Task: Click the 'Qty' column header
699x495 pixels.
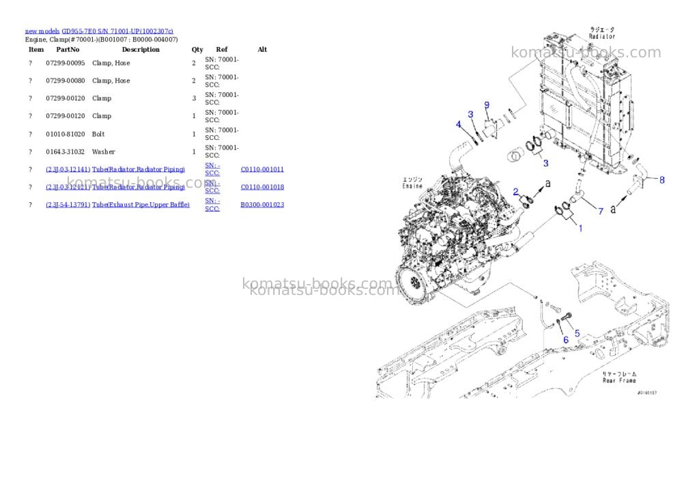Action: pos(197,49)
